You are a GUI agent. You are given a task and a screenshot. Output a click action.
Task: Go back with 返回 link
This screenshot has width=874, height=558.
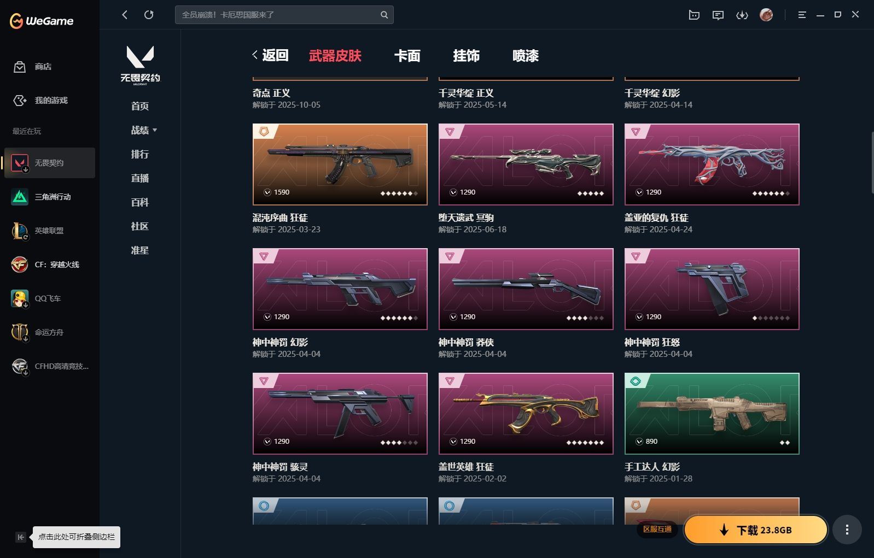tap(270, 55)
